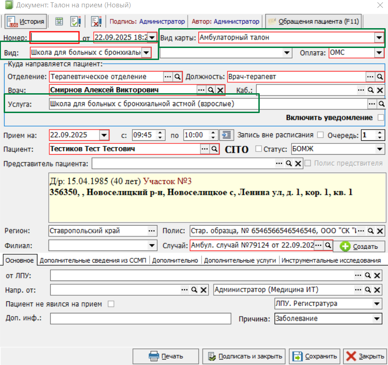Search Пациент with the magnifier icon
This screenshot has height=365, width=388.
214,149
